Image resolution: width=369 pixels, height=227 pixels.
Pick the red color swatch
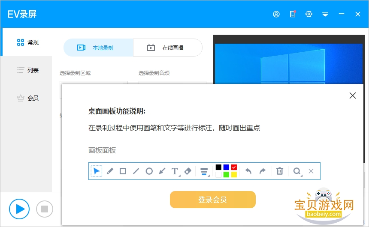234,167
